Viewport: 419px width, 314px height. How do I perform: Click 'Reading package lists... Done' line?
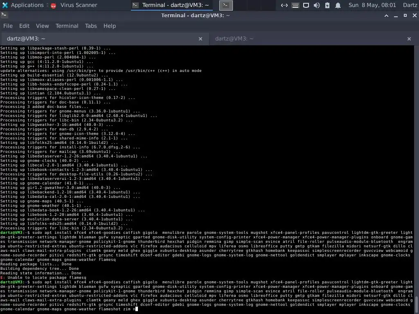36,264
